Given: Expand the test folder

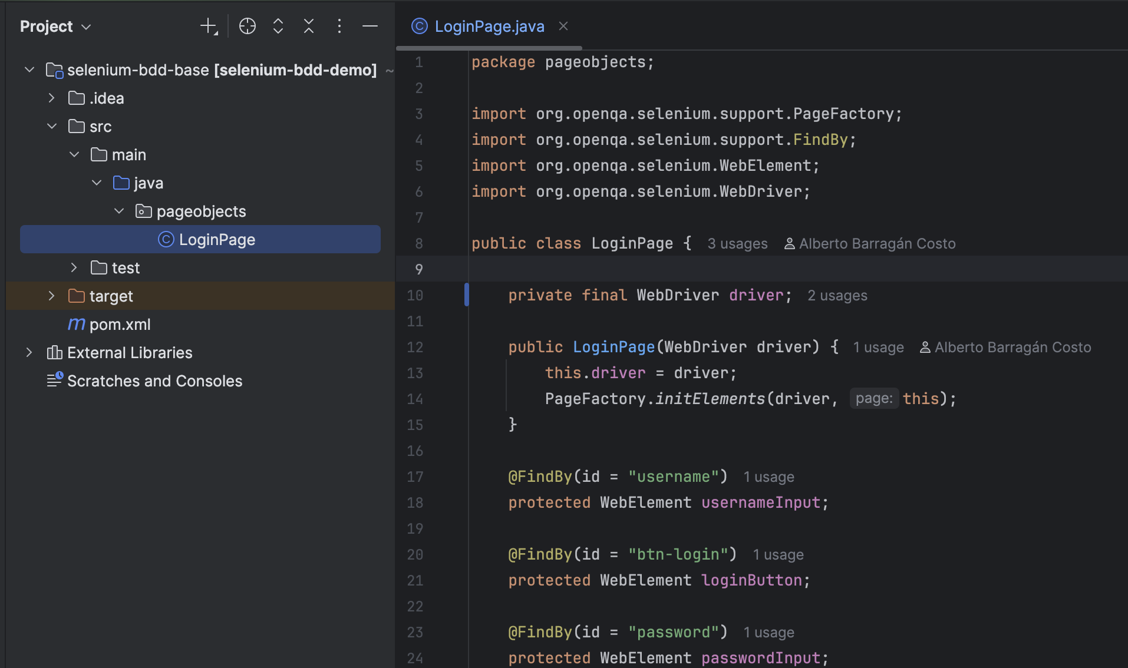Looking at the screenshot, I should [x=74, y=267].
